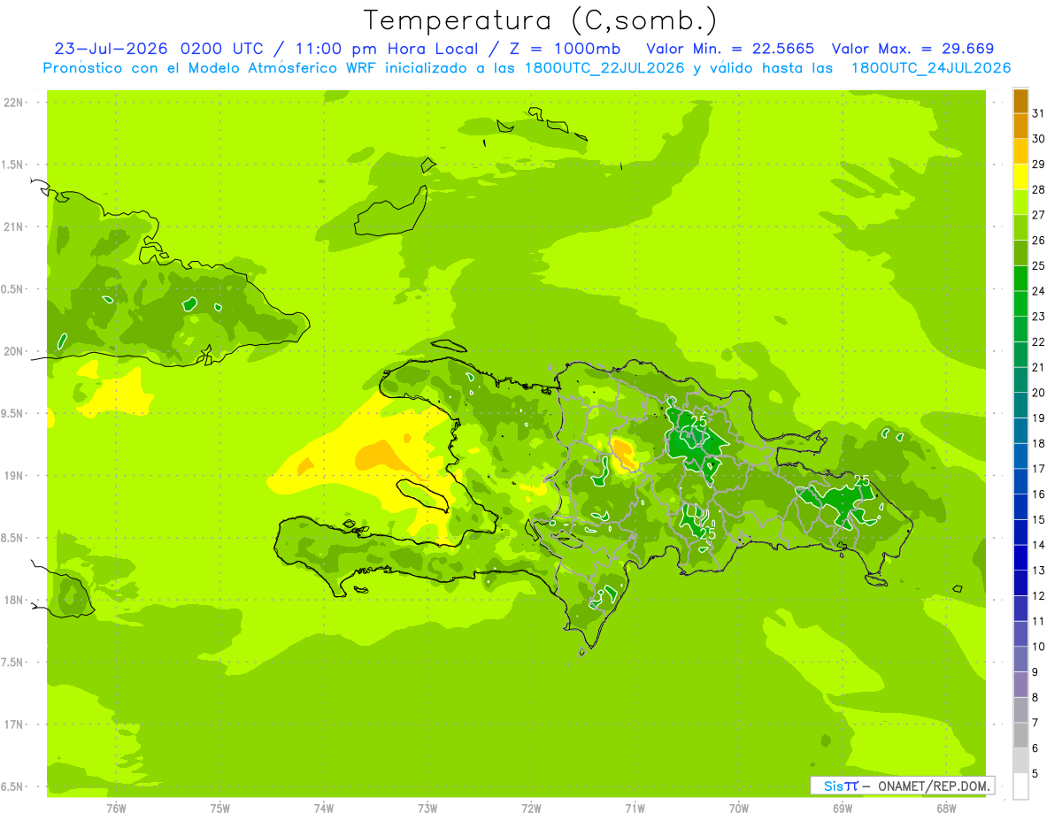Viewport: 1062px width, 820px height.
Task: Click the "73W" longitude label
Action: pos(427,808)
